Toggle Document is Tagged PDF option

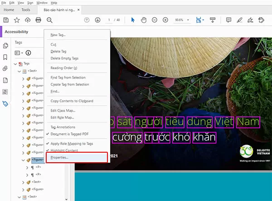(x=69, y=134)
